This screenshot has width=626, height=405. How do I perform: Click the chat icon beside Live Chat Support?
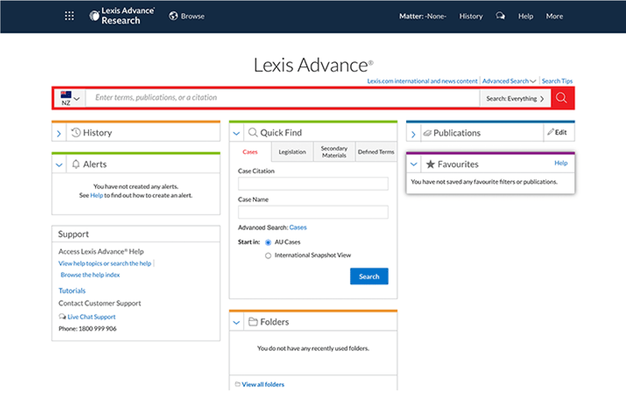click(x=62, y=316)
